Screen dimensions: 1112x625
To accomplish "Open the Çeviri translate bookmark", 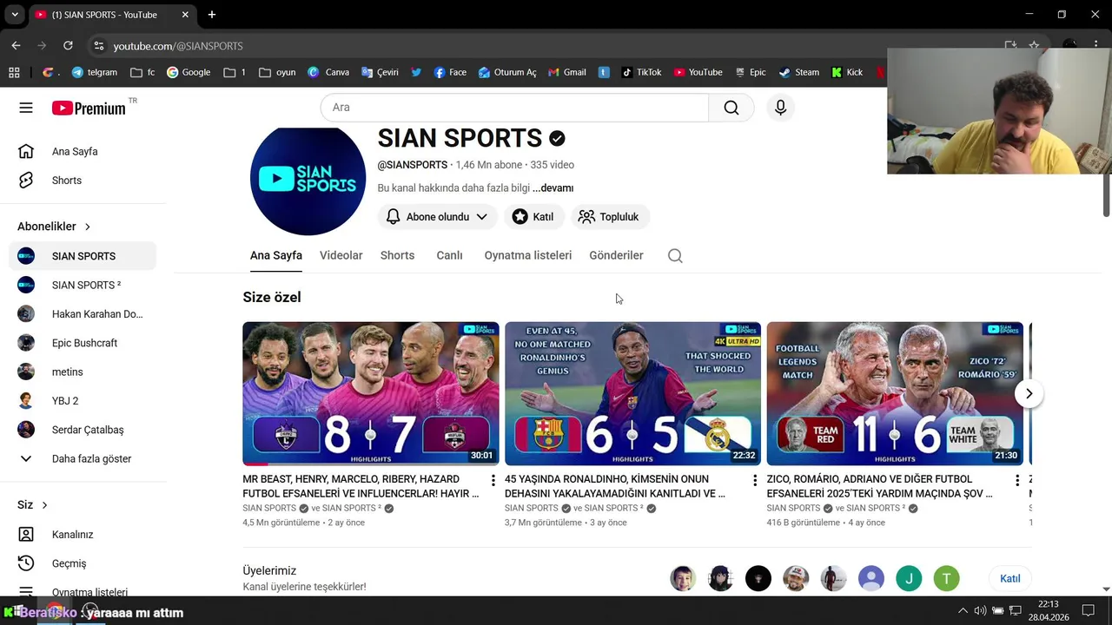I will point(381,72).
